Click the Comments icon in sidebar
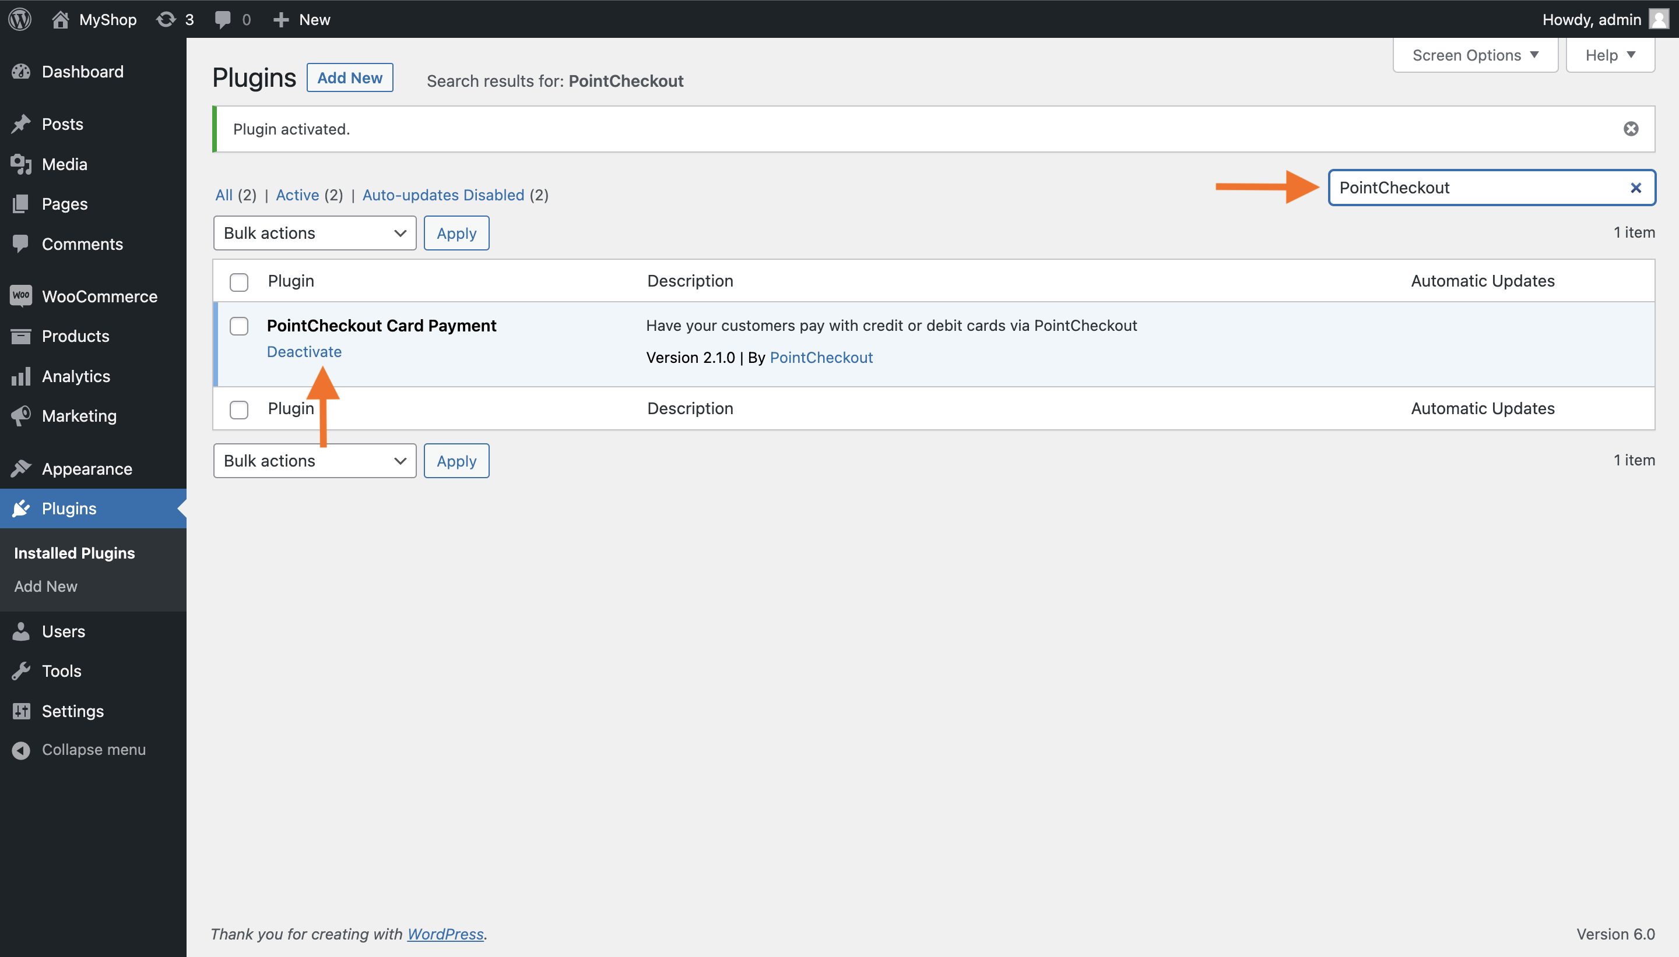The width and height of the screenshot is (1679, 957). (21, 244)
